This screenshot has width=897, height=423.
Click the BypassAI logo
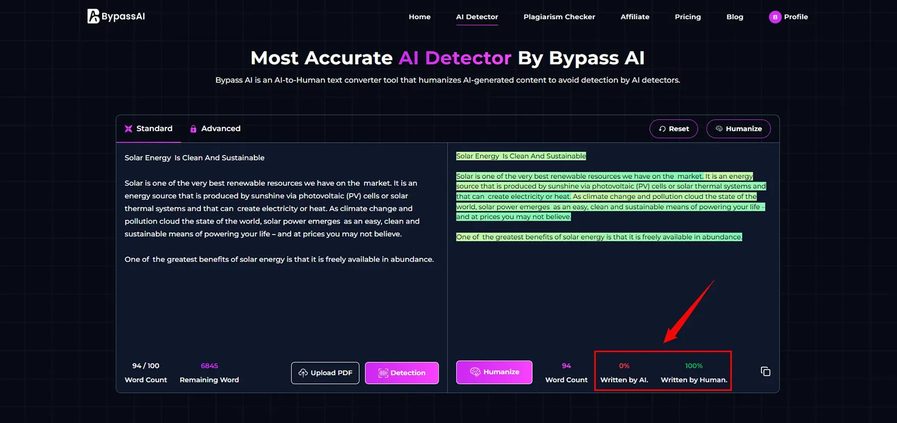click(116, 16)
